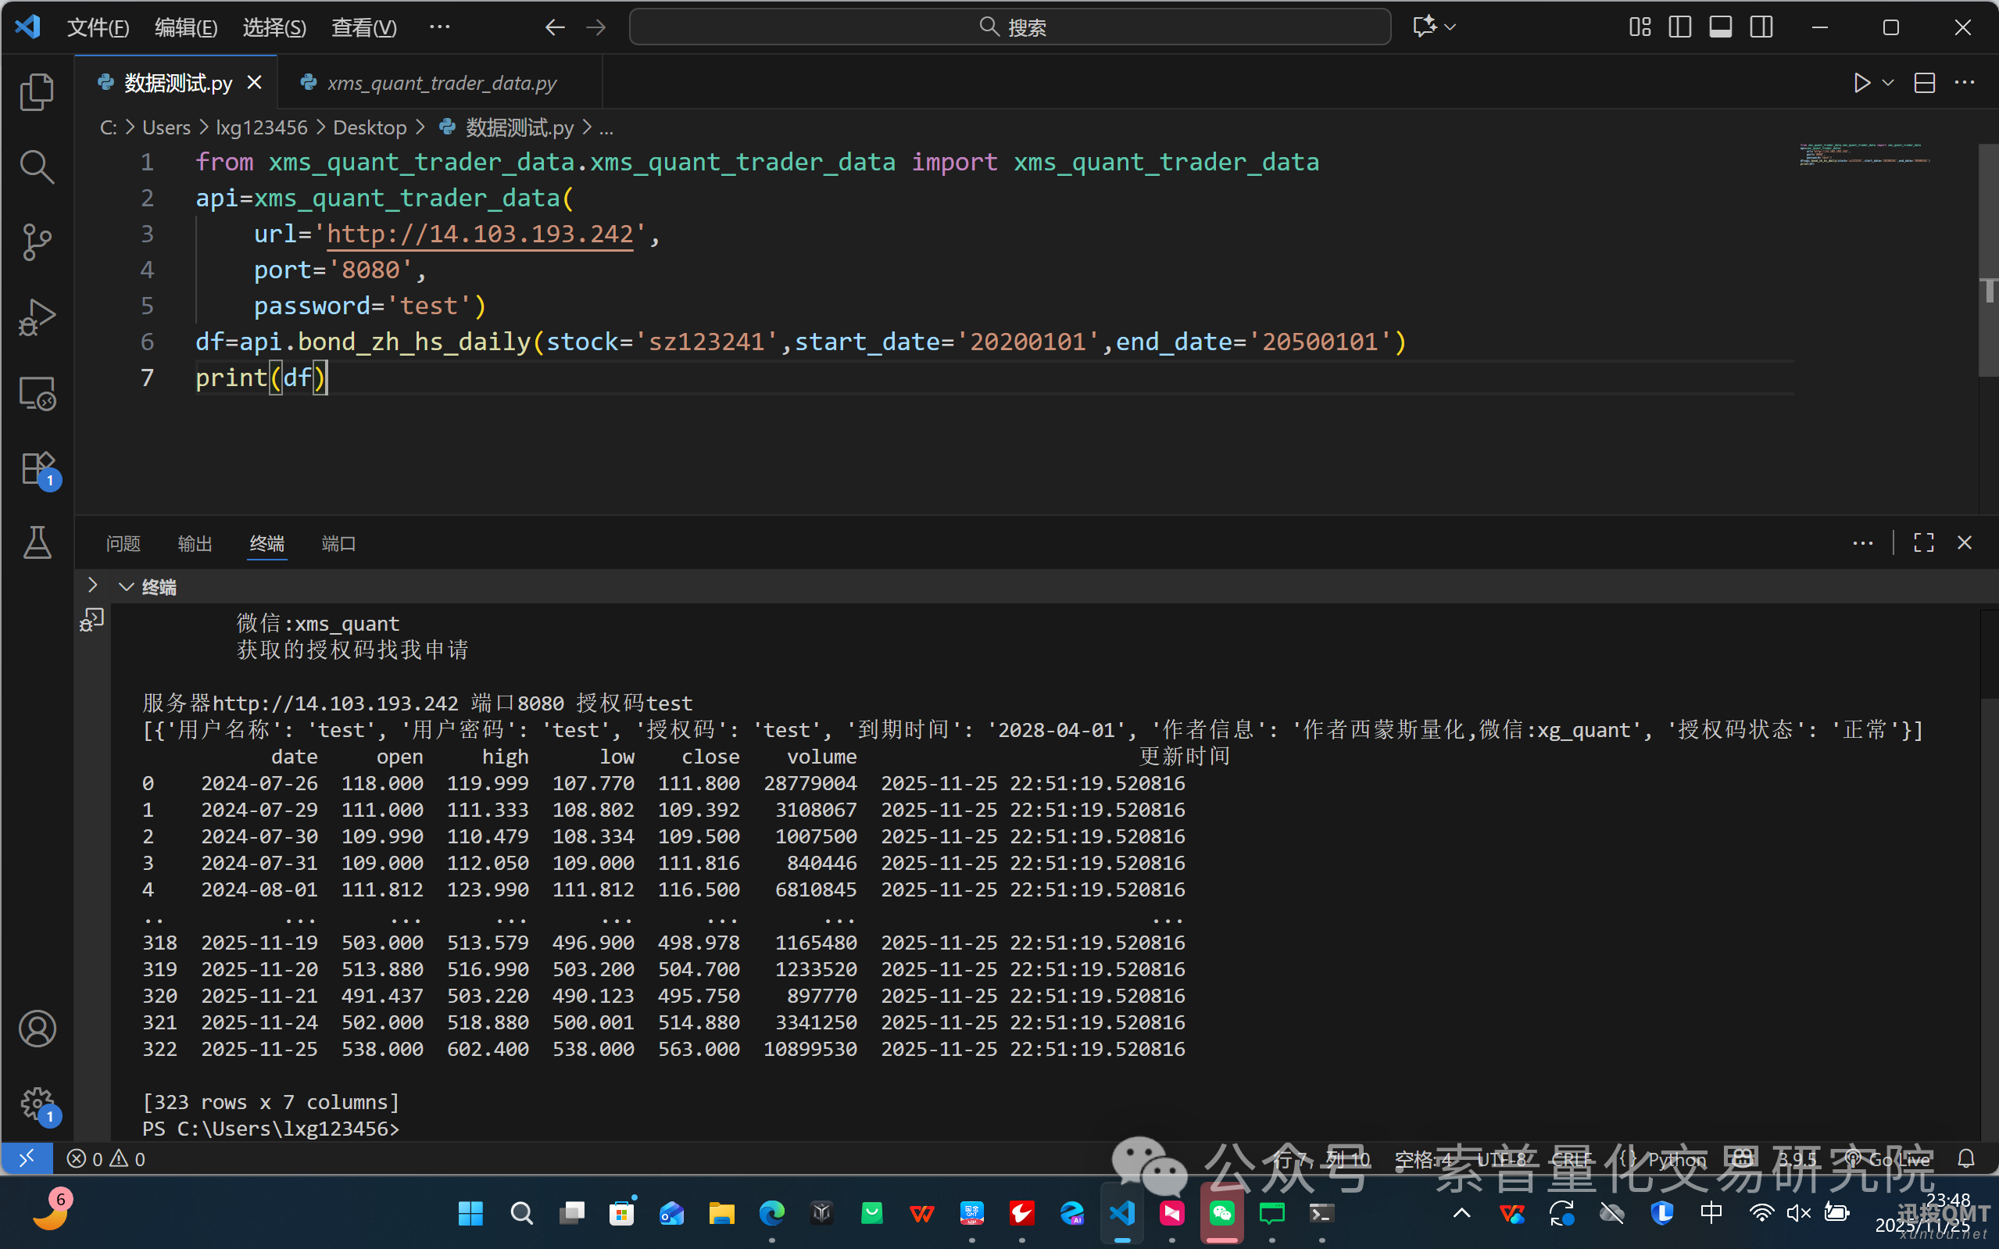
Task: Click the Manage settings gear icon
Action: click(36, 1103)
